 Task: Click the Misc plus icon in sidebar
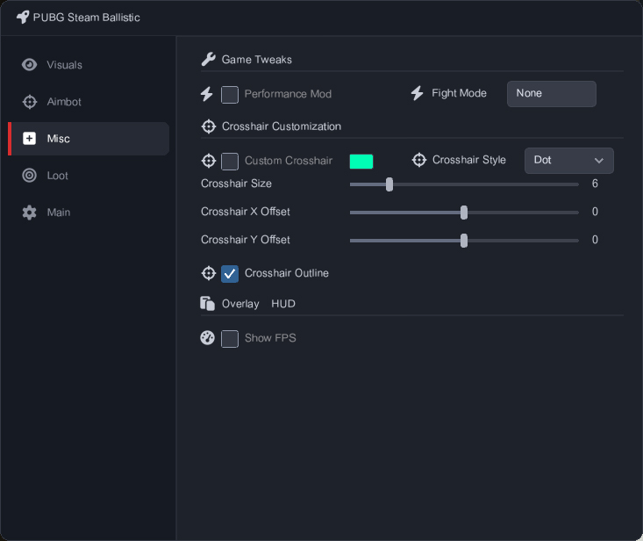[x=29, y=139]
